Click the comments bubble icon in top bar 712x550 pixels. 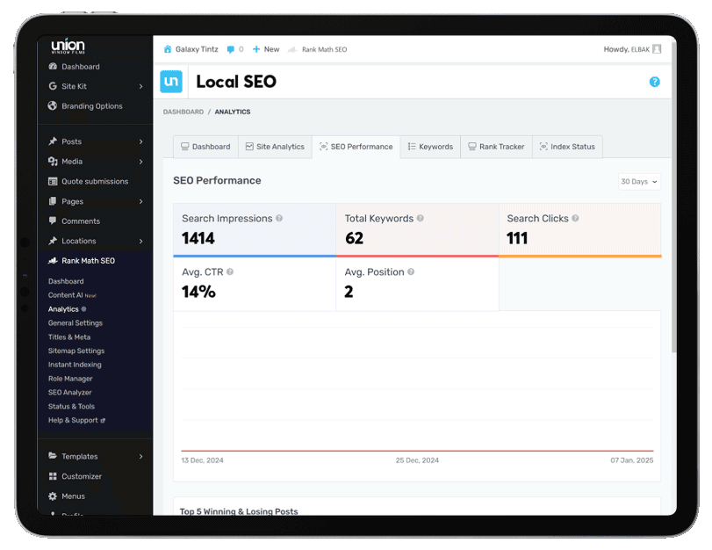[231, 49]
